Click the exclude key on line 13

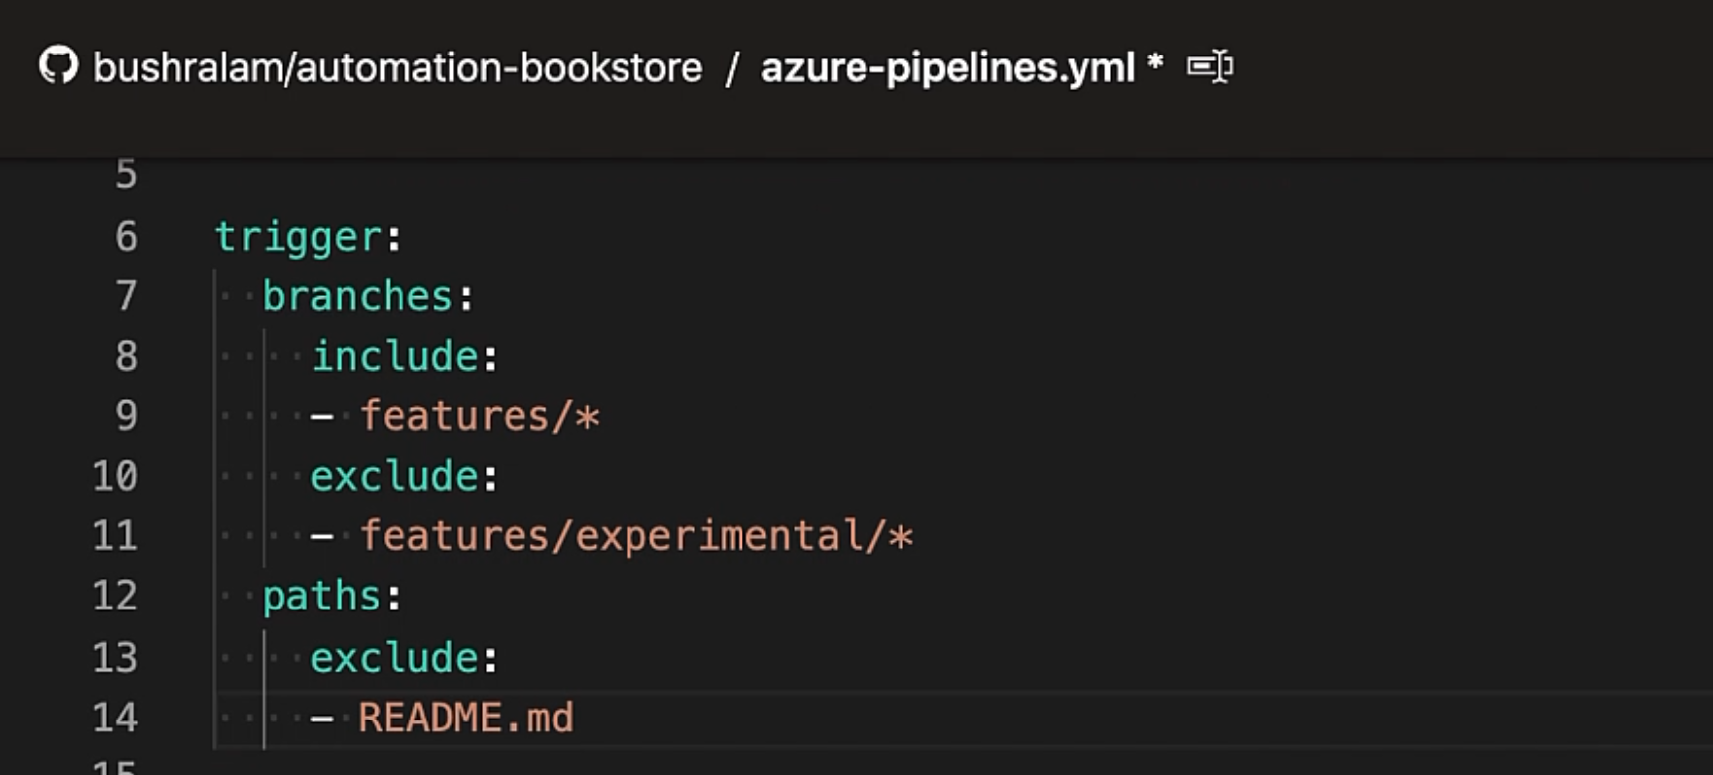pos(396,658)
